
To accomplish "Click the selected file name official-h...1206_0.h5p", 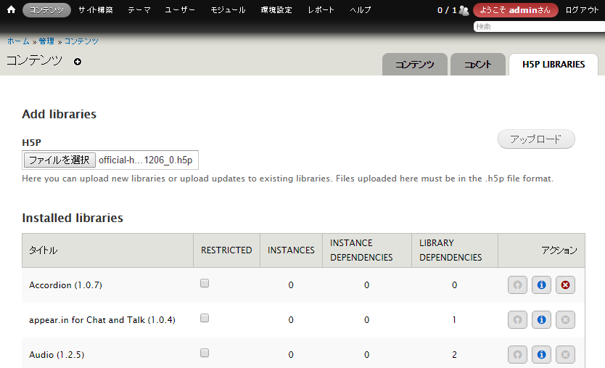I will coord(146,160).
